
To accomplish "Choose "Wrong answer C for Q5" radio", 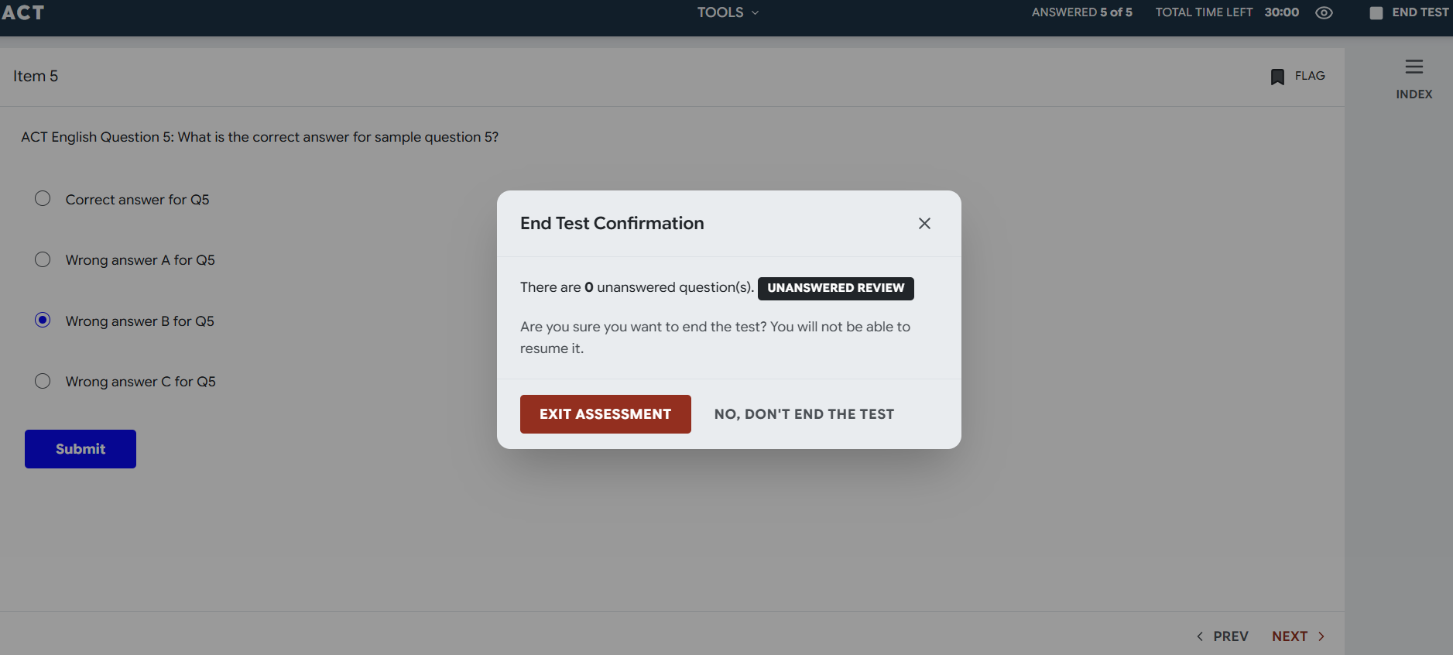I will [43, 381].
